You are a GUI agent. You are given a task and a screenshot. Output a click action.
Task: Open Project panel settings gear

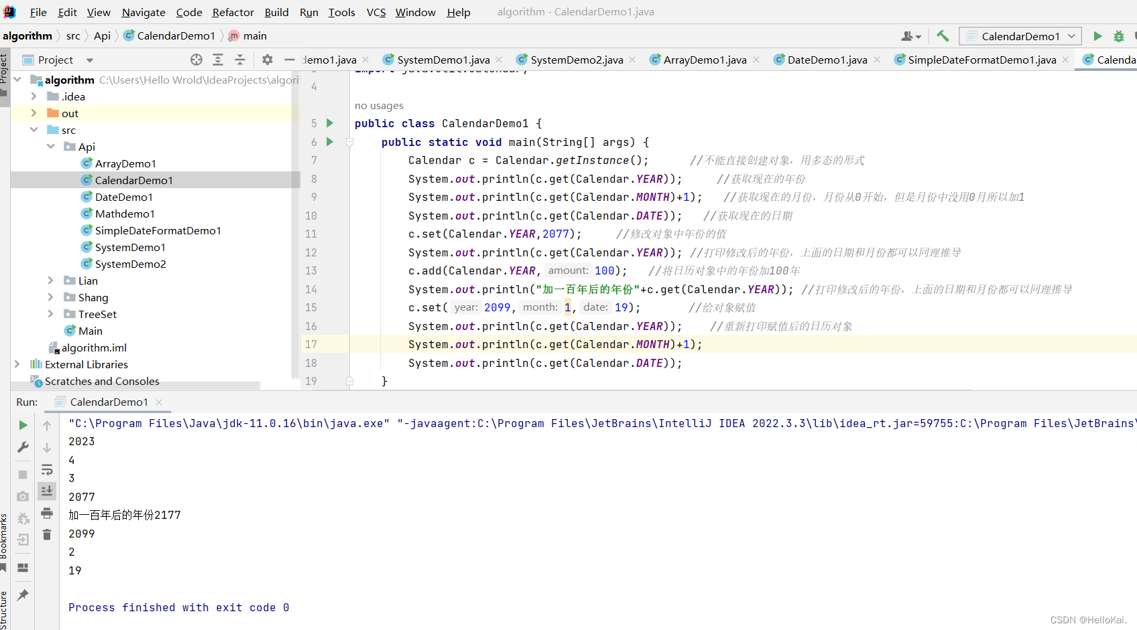267,60
